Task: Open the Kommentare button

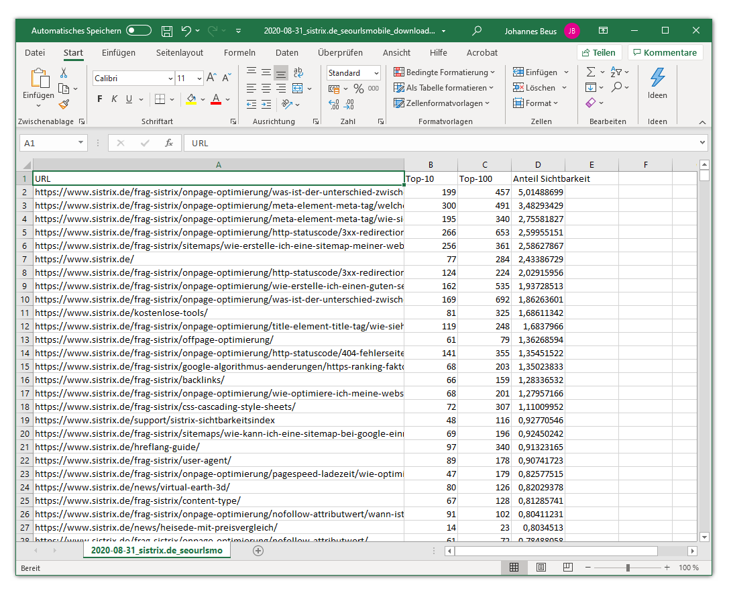Action: 665,52
